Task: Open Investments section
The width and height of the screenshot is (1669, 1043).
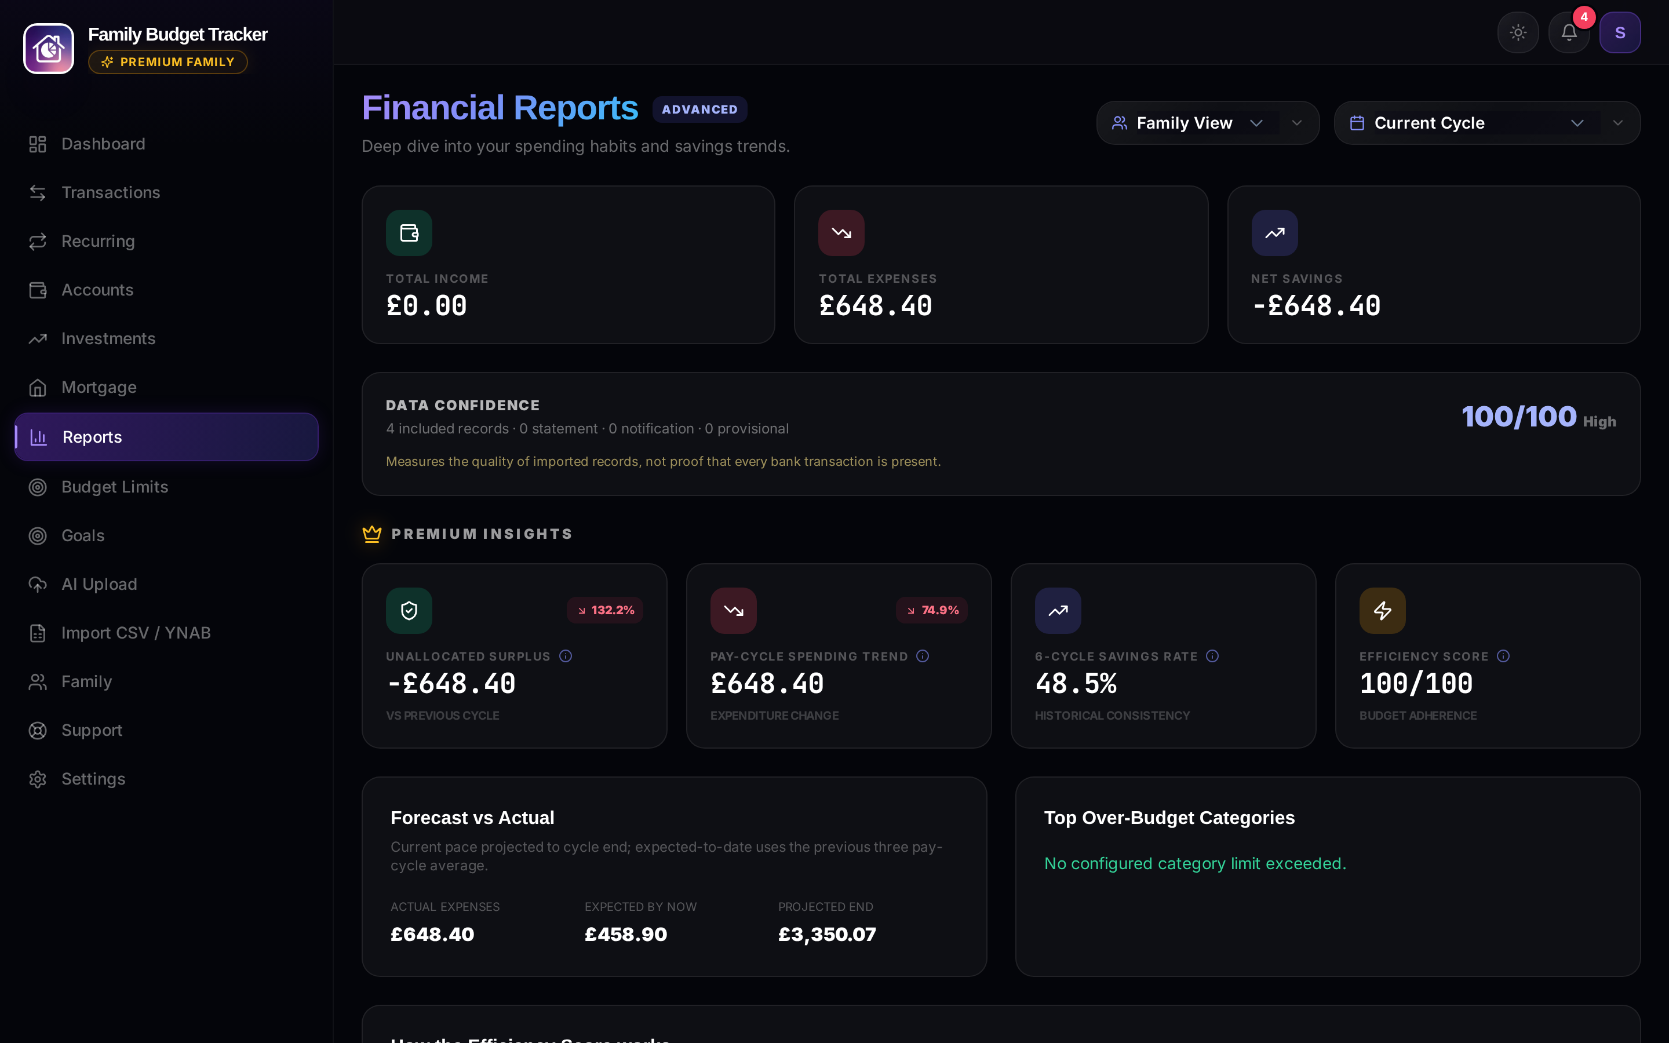Action: click(x=166, y=339)
